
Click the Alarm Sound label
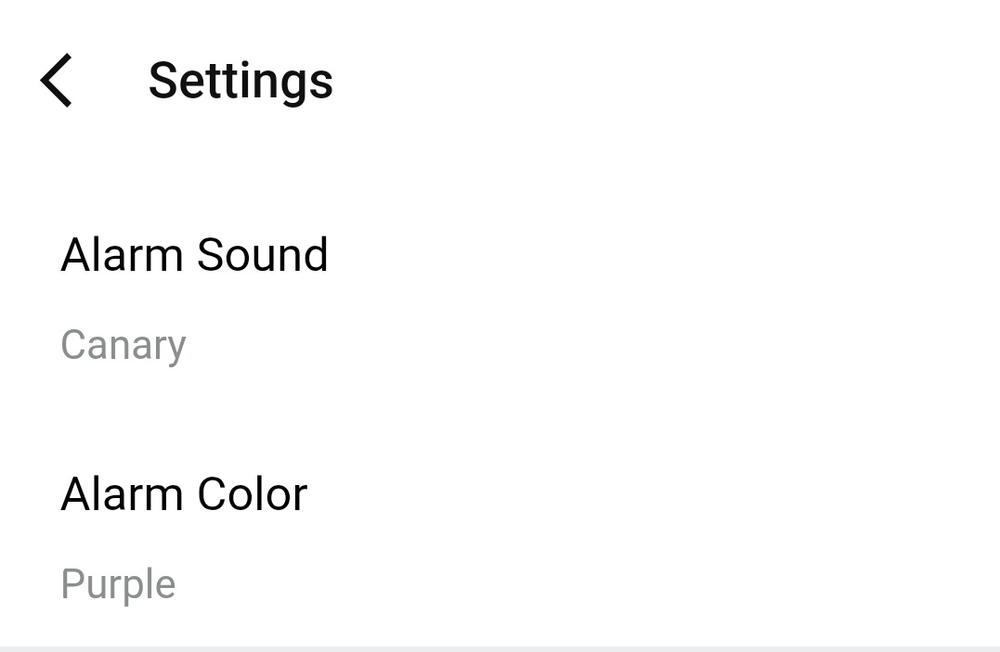click(194, 255)
